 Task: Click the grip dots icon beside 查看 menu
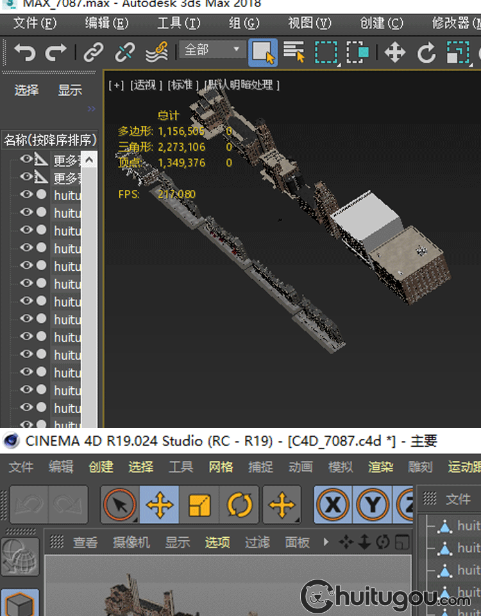(57, 542)
